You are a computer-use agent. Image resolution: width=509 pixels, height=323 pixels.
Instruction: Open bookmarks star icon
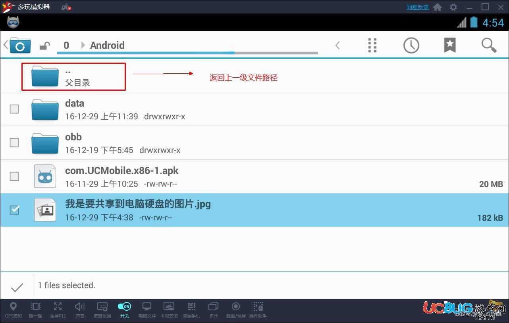coord(450,45)
